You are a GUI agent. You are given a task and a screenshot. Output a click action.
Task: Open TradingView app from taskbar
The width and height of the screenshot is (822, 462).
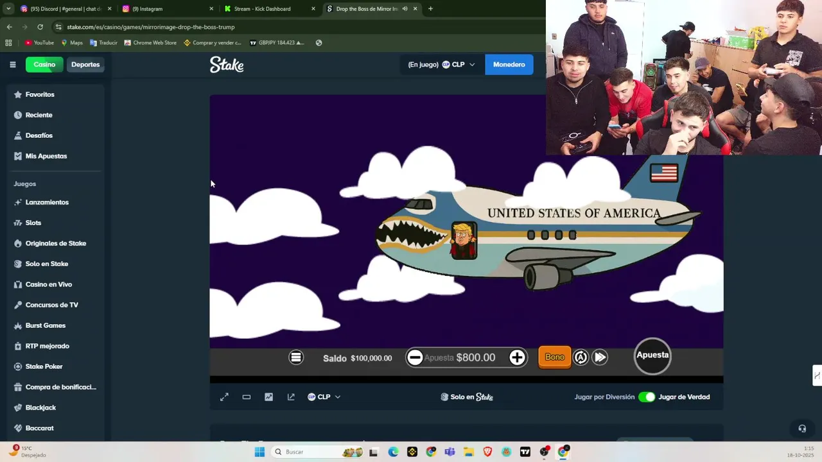525,452
